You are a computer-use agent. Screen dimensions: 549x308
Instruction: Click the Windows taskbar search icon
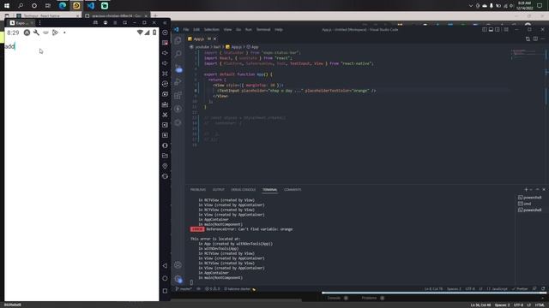[21, 6]
